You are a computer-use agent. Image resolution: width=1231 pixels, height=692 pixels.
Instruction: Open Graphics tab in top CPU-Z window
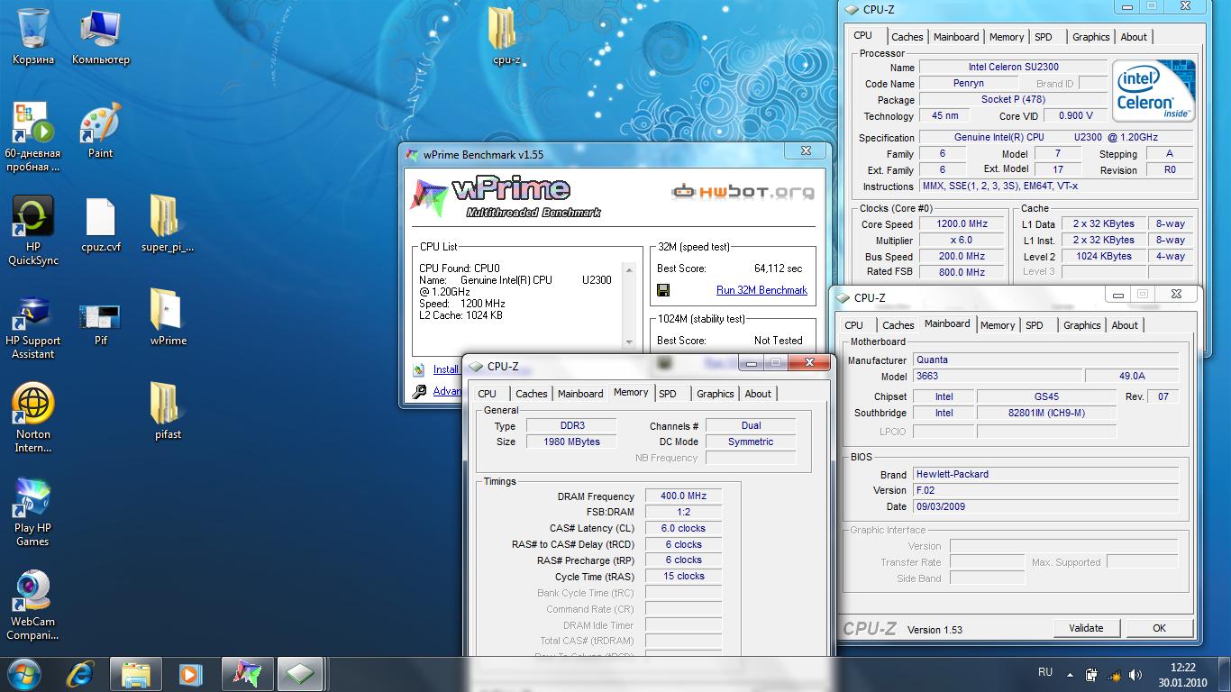coord(1090,37)
